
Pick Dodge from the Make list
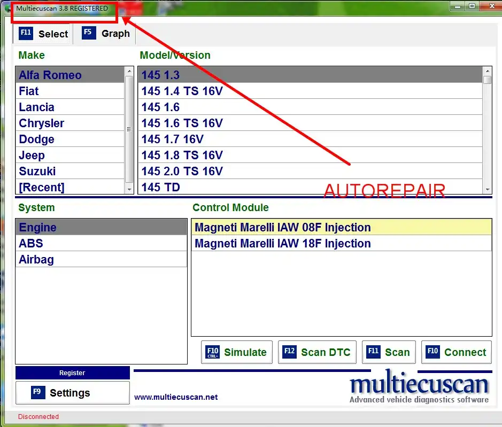[70, 139]
